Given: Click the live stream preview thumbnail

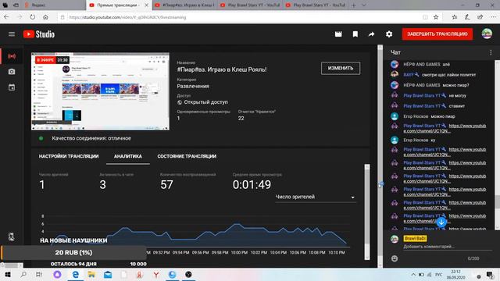Looking at the screenshot, I should [100, 91].
